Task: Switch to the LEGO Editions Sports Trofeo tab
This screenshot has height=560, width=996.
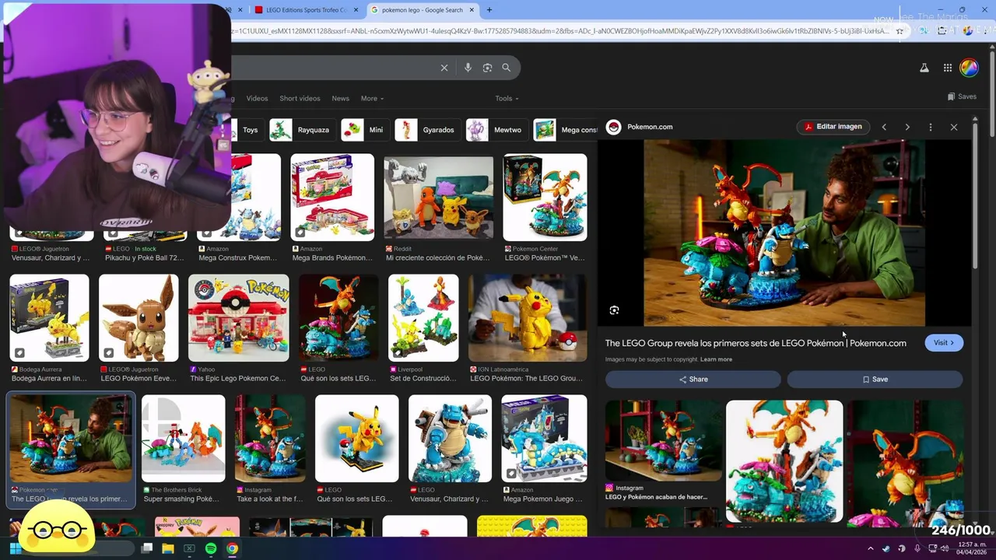Action: pos(307,10)
